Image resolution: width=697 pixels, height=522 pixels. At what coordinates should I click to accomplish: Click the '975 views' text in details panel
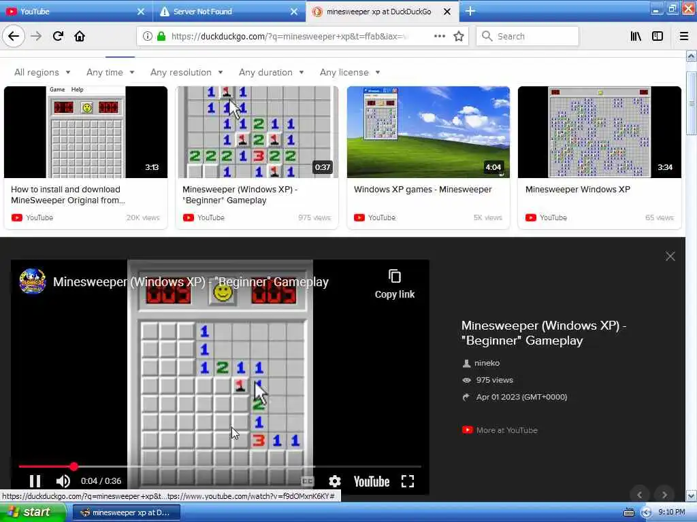point(494,380)
